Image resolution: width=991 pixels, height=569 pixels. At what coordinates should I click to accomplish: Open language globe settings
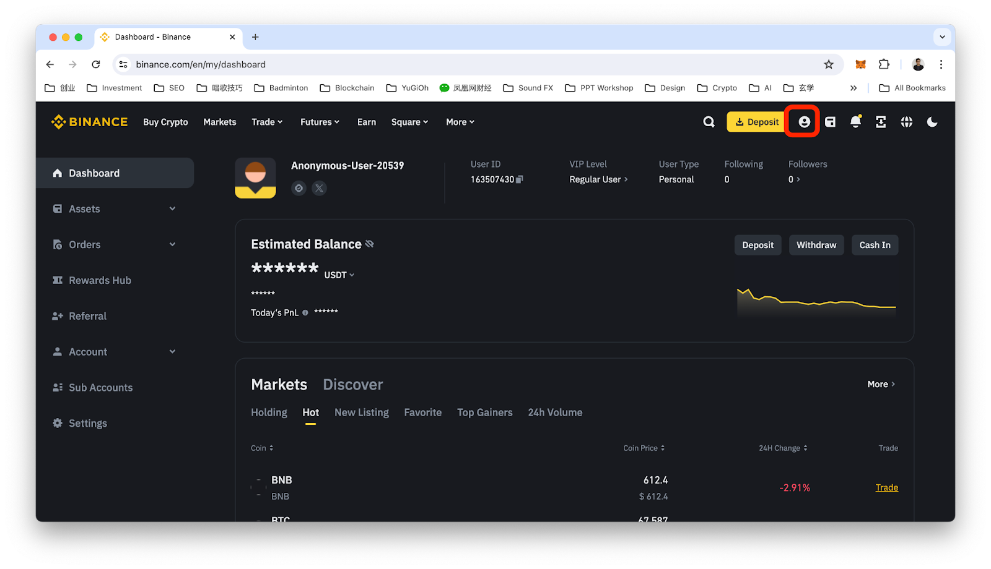pyautogui.click(x=907, y=122)
